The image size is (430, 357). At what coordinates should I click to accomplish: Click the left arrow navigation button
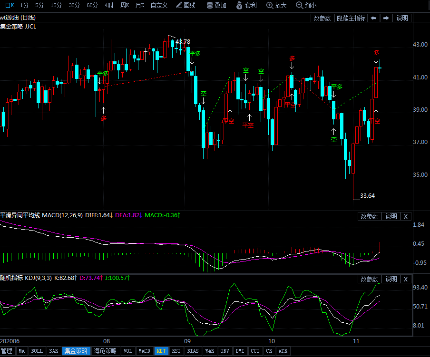point(373,18)
